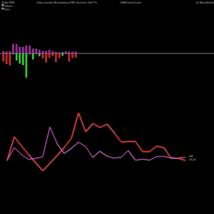The width and height of the screenshot is (214, 214).
Task: Select the Volume legend label
Action: tap(8, 6)
